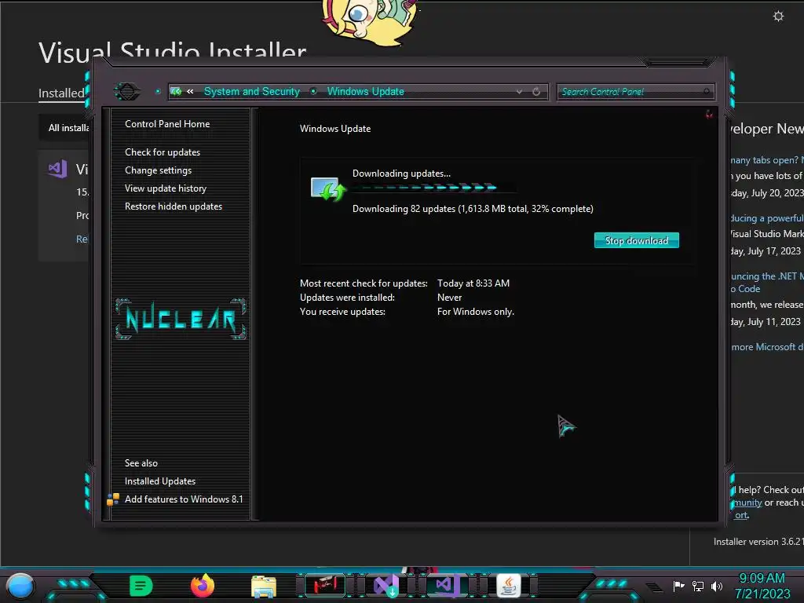
Task: Click the search magnifier icon
Action: point(707,92)
